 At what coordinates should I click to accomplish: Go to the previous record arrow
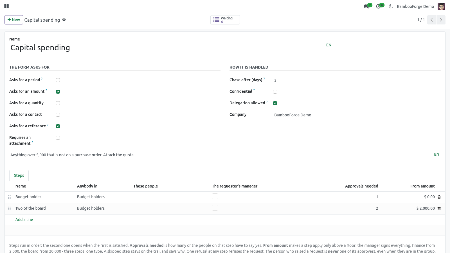click(432, 20)
